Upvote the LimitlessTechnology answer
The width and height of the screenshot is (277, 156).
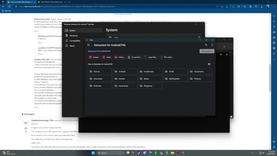(x=26, y=128)
